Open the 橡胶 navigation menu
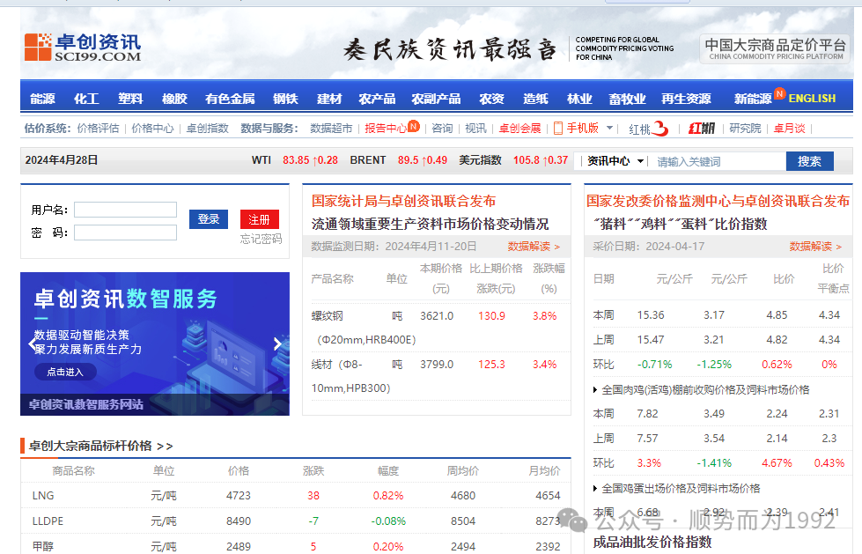 174,99
